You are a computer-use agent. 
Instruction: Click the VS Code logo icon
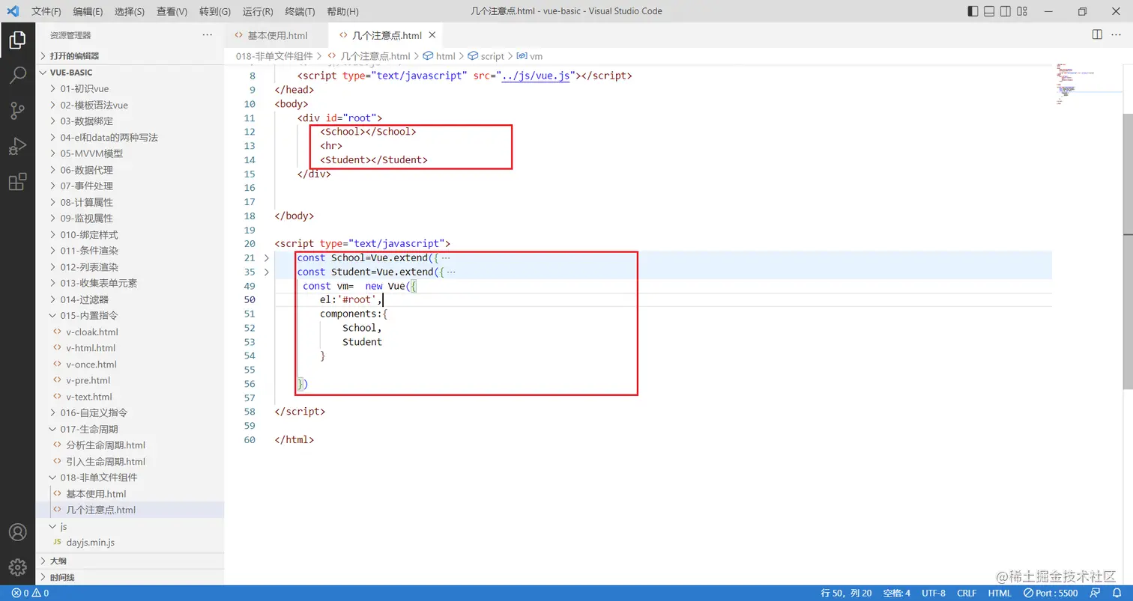pyautogui.click(x=12, y=11)
